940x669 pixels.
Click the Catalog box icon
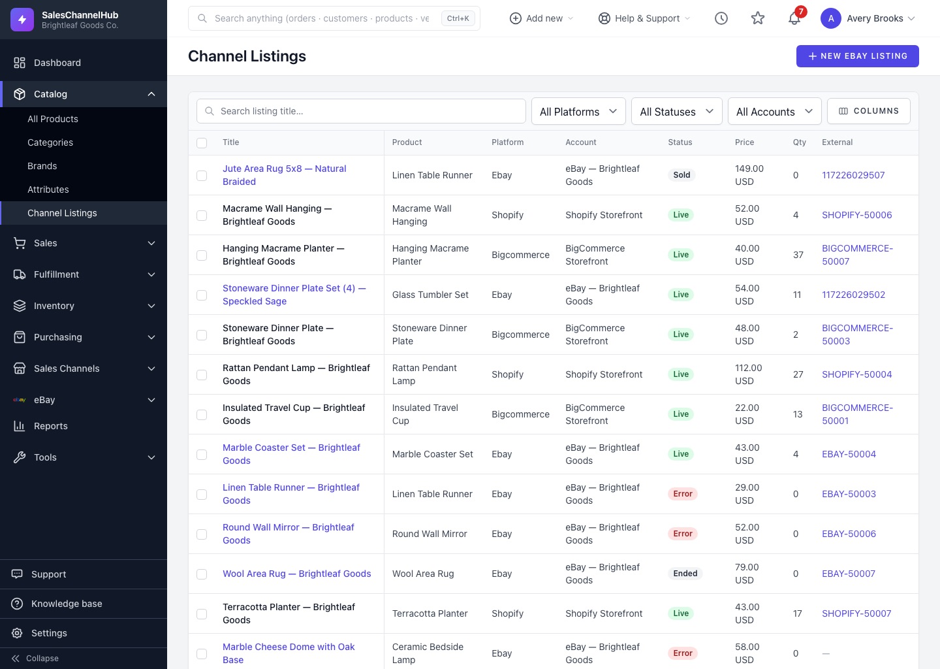(20, 94)
